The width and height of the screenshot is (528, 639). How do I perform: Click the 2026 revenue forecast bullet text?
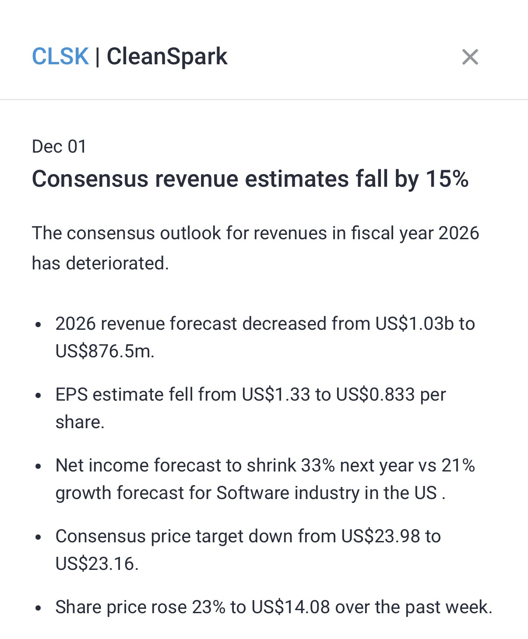click(265, 337)
